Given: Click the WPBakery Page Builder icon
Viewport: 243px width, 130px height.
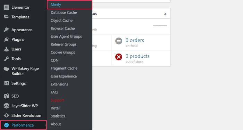Looking at the screenshot, I should [6, 69].
